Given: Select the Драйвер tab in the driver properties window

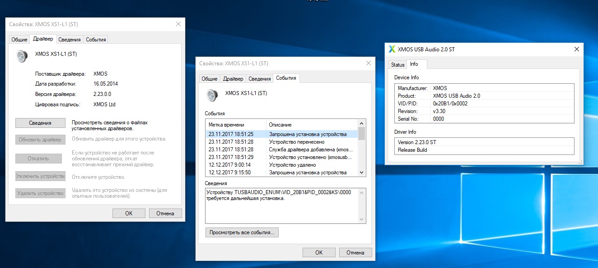Looking at the screenshot, I should (x=43, y=39).
